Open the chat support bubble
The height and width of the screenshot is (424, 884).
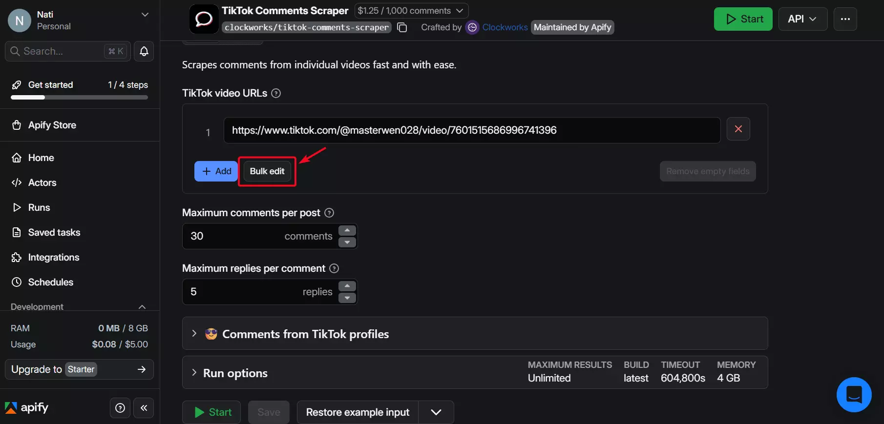click(854, 395)
